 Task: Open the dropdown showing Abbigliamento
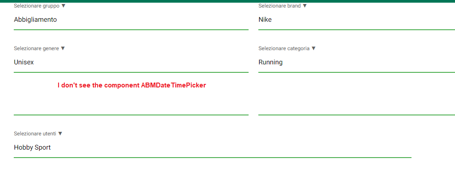131,20
